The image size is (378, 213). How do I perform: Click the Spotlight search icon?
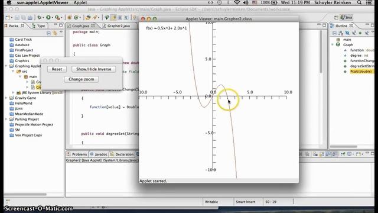pyautogui.click(x=359, y=2)
